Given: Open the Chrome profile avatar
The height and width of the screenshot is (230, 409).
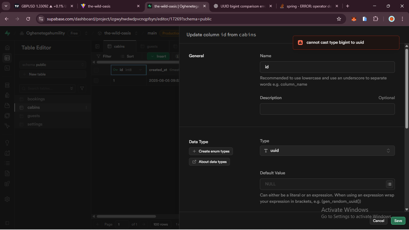Looking at the screenshot, I should 392,19.
